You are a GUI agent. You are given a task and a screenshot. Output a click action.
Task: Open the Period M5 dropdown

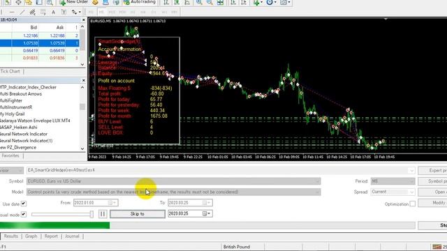(x=411, y=181)
